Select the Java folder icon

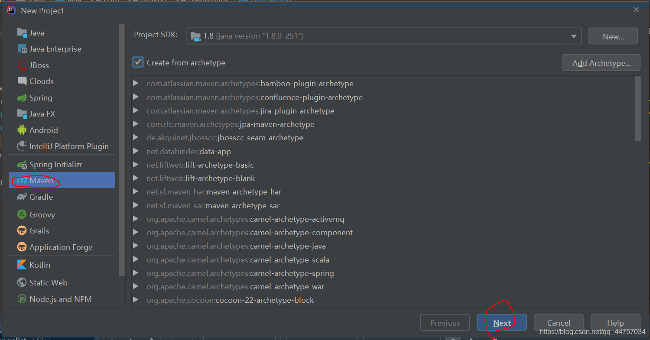pyautogui.click(x=22, y=32)
